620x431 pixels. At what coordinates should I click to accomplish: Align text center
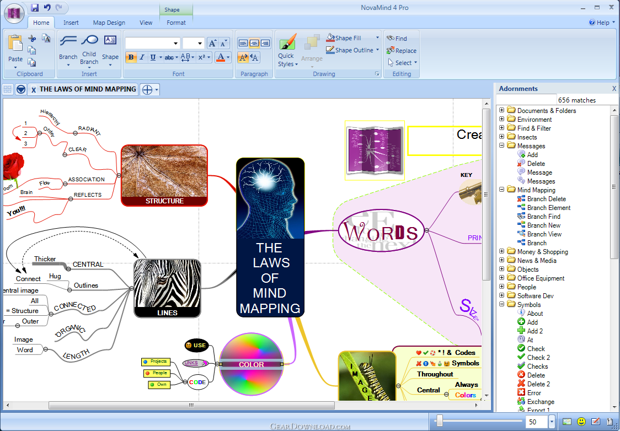(254, 43)
